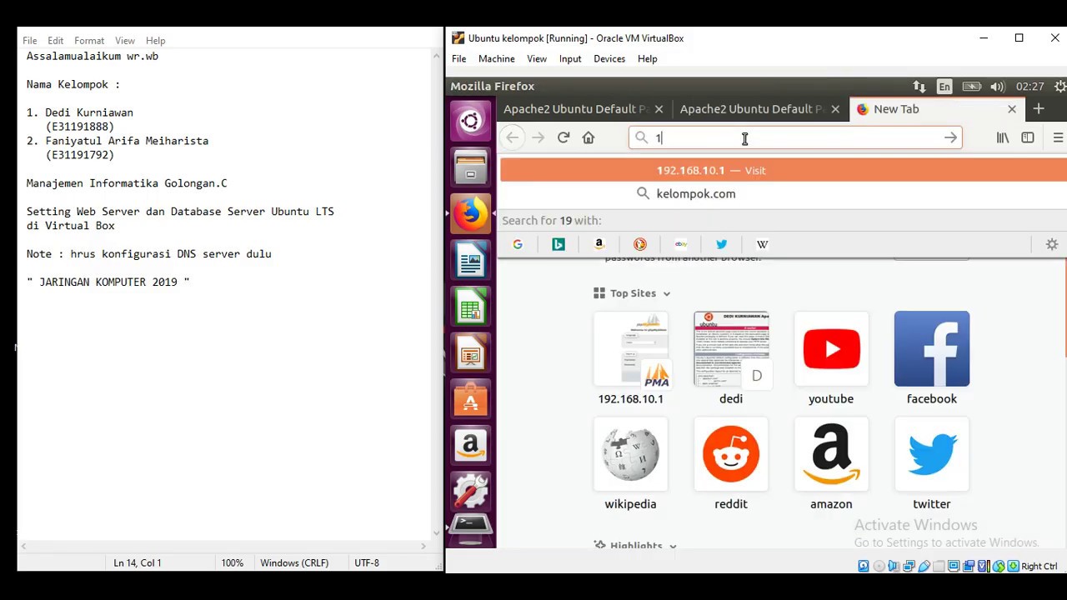The image size is (1067, 600).
Task: Search with Amazon engine icon
Action: click(x=599, y=244)
